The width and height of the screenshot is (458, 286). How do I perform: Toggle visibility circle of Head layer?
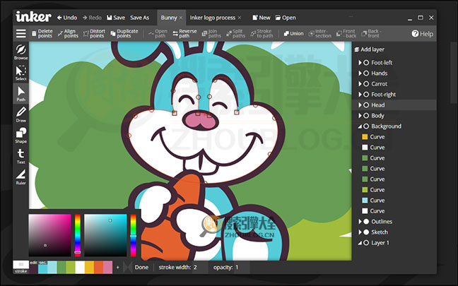[366, 105]
